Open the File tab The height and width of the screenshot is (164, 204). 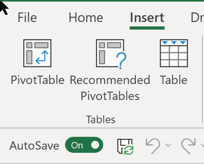pos(27,18)
